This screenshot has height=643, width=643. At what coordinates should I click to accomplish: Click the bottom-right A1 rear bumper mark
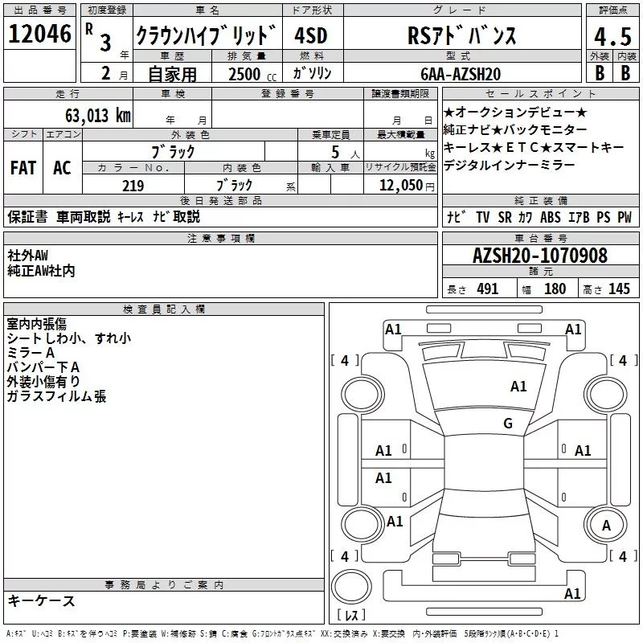572,594
